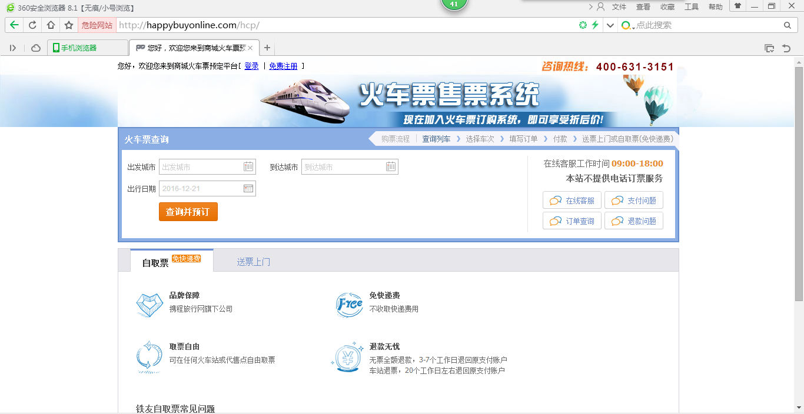
Task: Click the restore closed tabs undo icon
Action: 786,48
